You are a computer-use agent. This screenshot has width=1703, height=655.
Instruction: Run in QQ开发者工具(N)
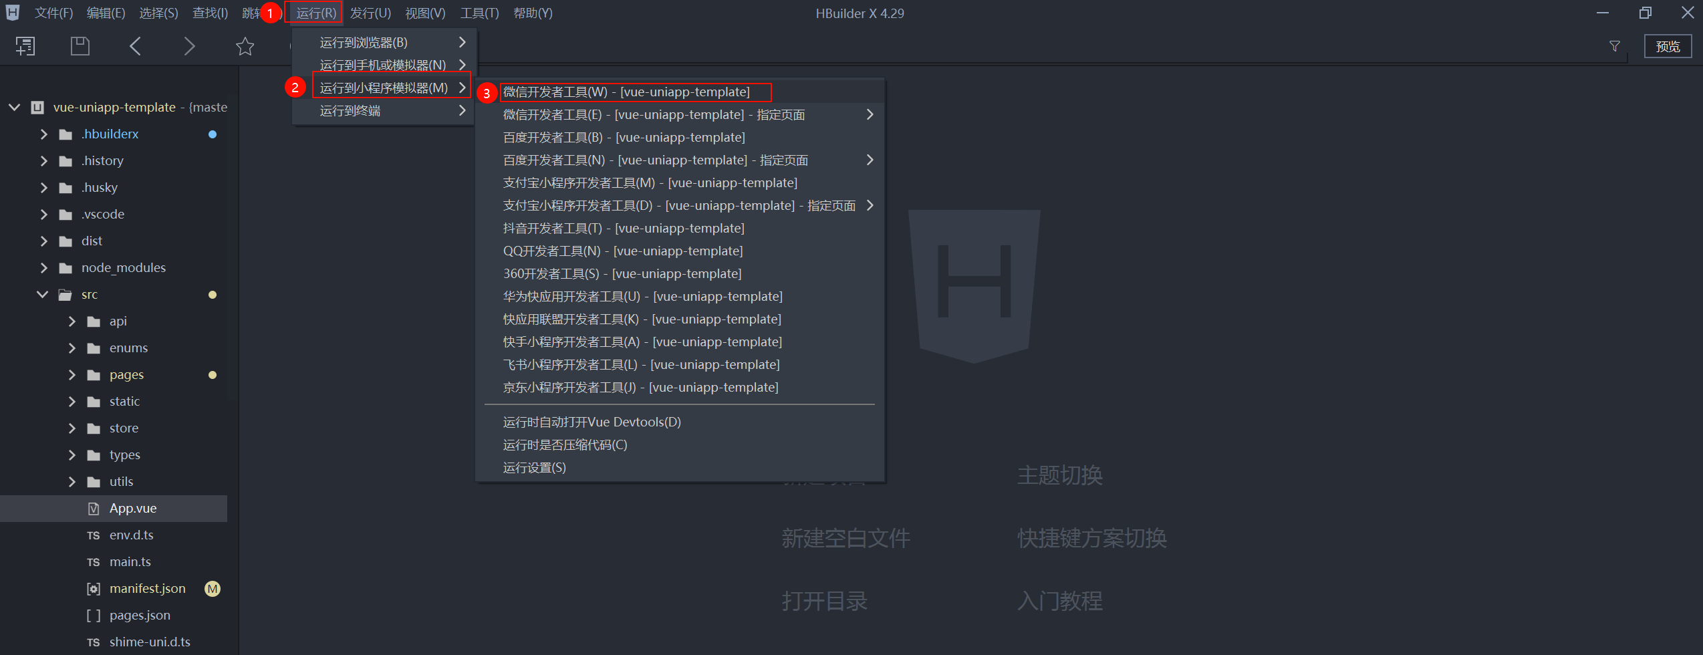(680, 251)
